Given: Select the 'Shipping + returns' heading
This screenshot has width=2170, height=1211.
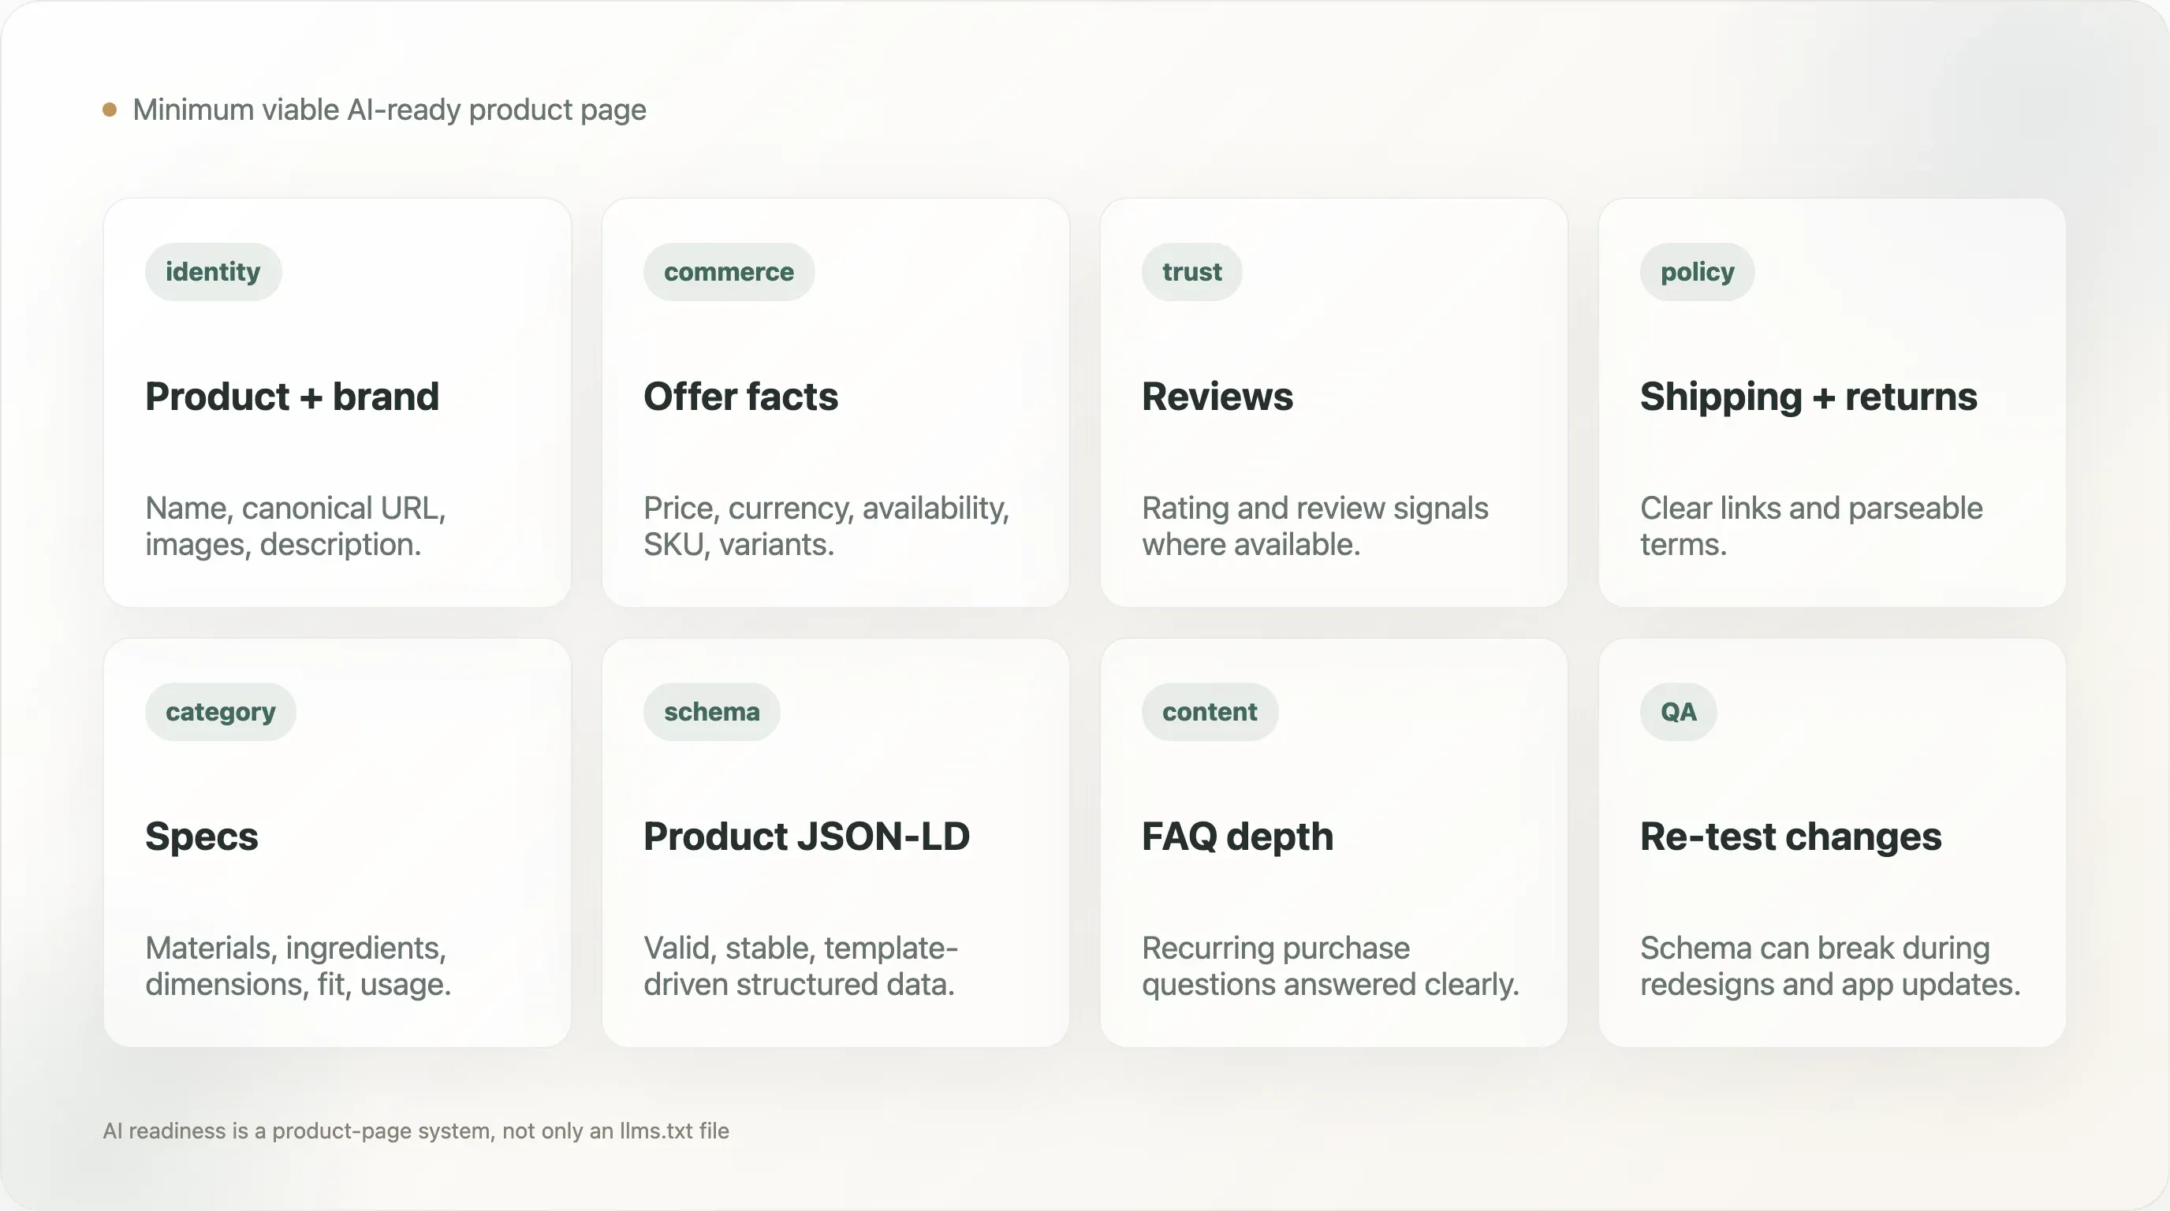Looking at the screenshot, I should [x=1809, y=397].
